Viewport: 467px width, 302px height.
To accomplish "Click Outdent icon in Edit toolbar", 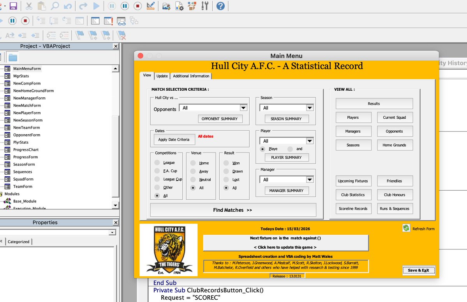I will (x=35, y=35).
